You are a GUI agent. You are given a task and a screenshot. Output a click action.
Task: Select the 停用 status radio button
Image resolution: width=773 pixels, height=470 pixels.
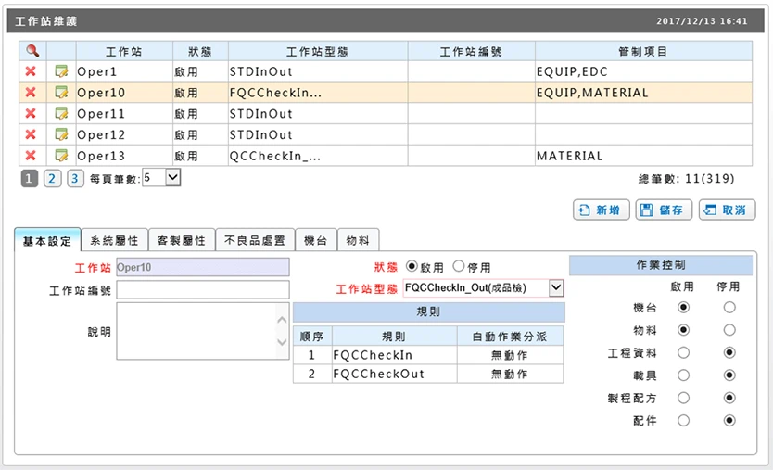[459, 266]
